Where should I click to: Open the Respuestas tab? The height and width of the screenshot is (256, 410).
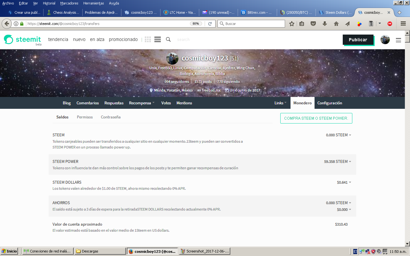coord(114,103)
